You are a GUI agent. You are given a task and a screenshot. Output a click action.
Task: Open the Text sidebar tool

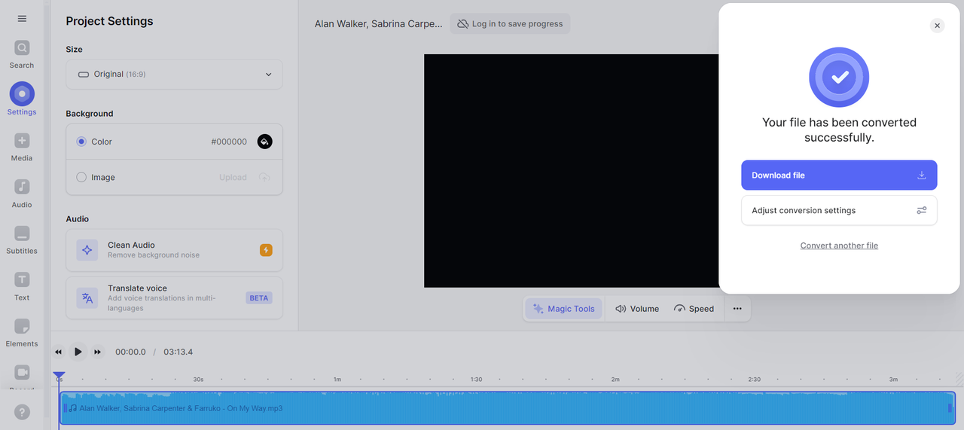point(22,287)
